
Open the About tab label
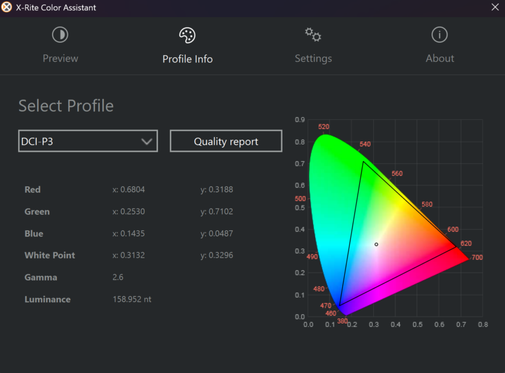(440, 59)
